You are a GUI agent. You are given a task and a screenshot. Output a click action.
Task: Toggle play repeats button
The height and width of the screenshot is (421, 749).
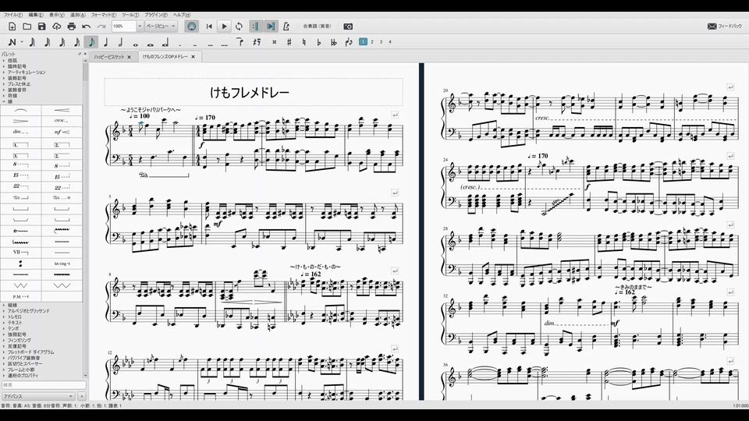[x=256, y=27]
